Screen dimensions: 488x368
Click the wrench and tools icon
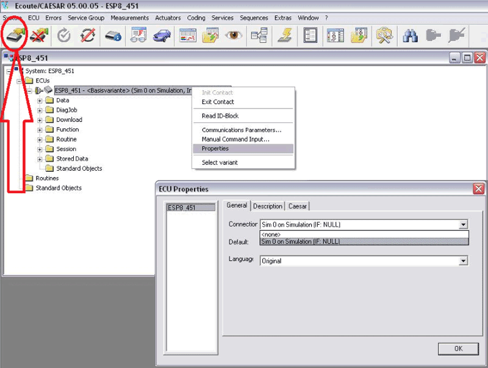pyautogui.click(x=384, y=35)
